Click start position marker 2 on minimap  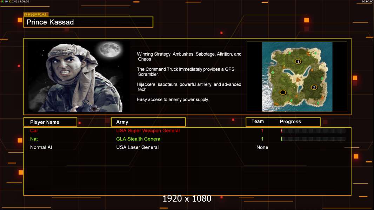pos(314,87)
